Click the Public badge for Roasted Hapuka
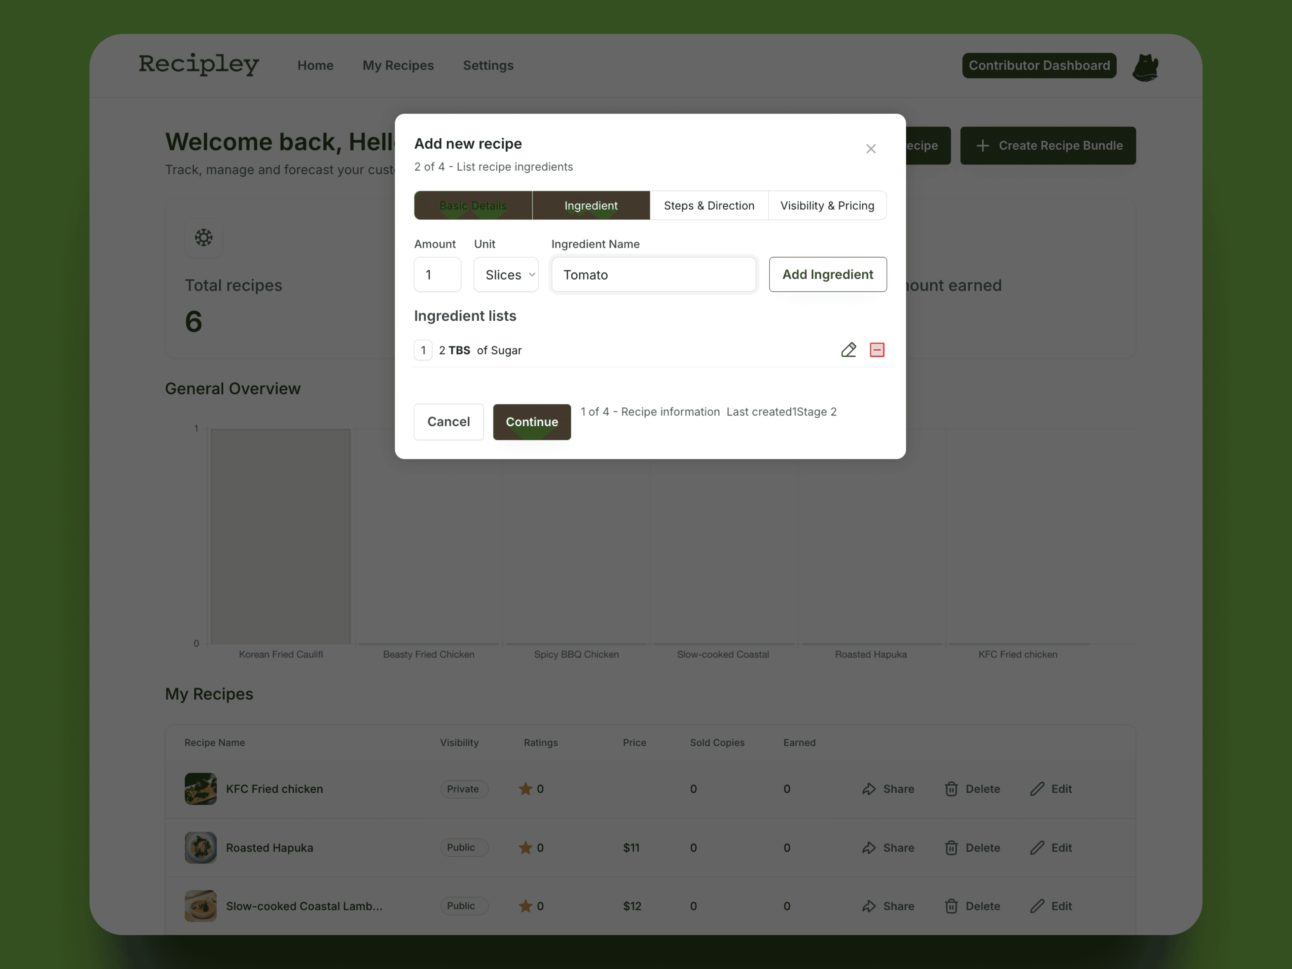 click(464, 848)
